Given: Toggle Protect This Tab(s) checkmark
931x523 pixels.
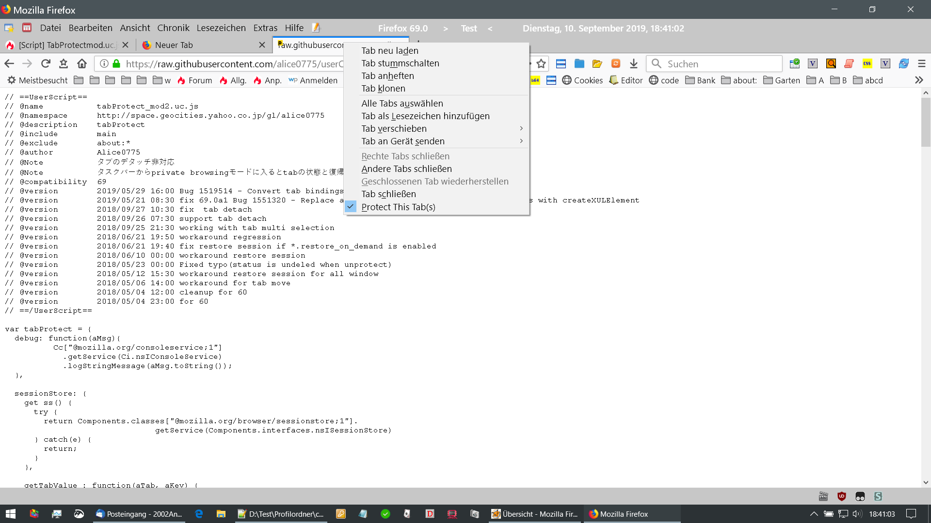Looking at the screenshot, I should [x=398, y=207].
